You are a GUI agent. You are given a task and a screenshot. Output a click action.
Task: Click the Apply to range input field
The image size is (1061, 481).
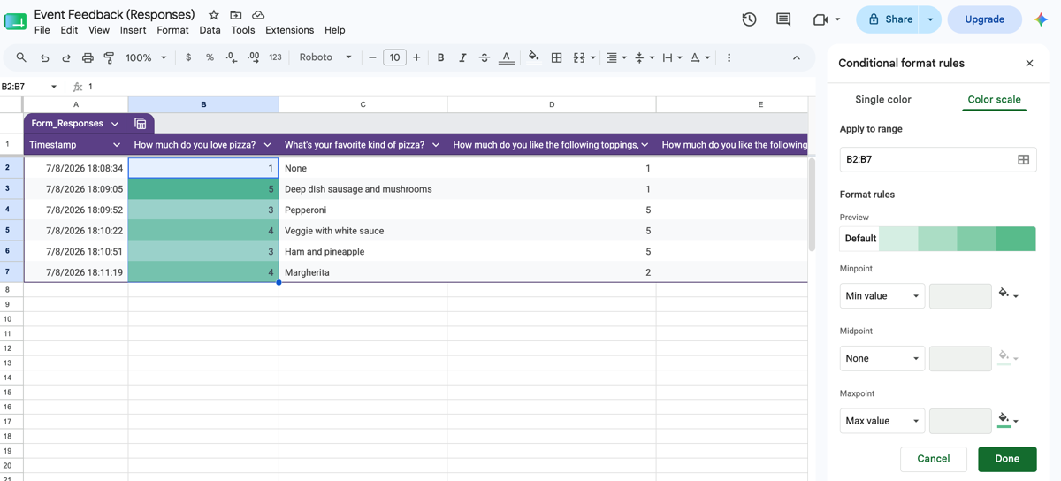click(927, 159)
